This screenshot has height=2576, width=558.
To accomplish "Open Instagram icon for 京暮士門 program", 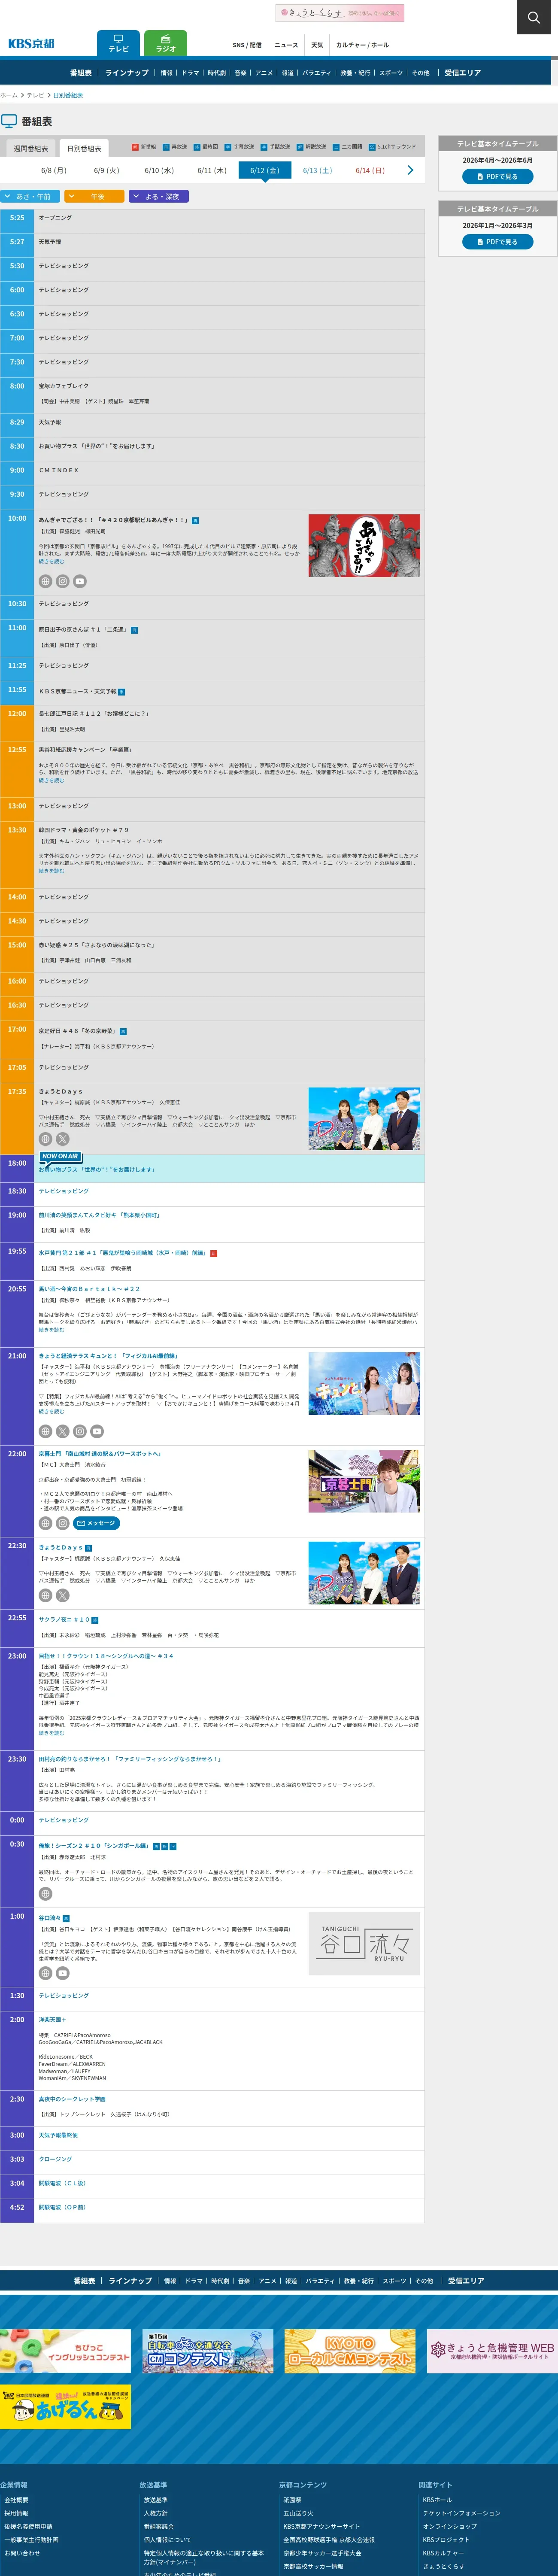I will click(x=62, y=1523).
